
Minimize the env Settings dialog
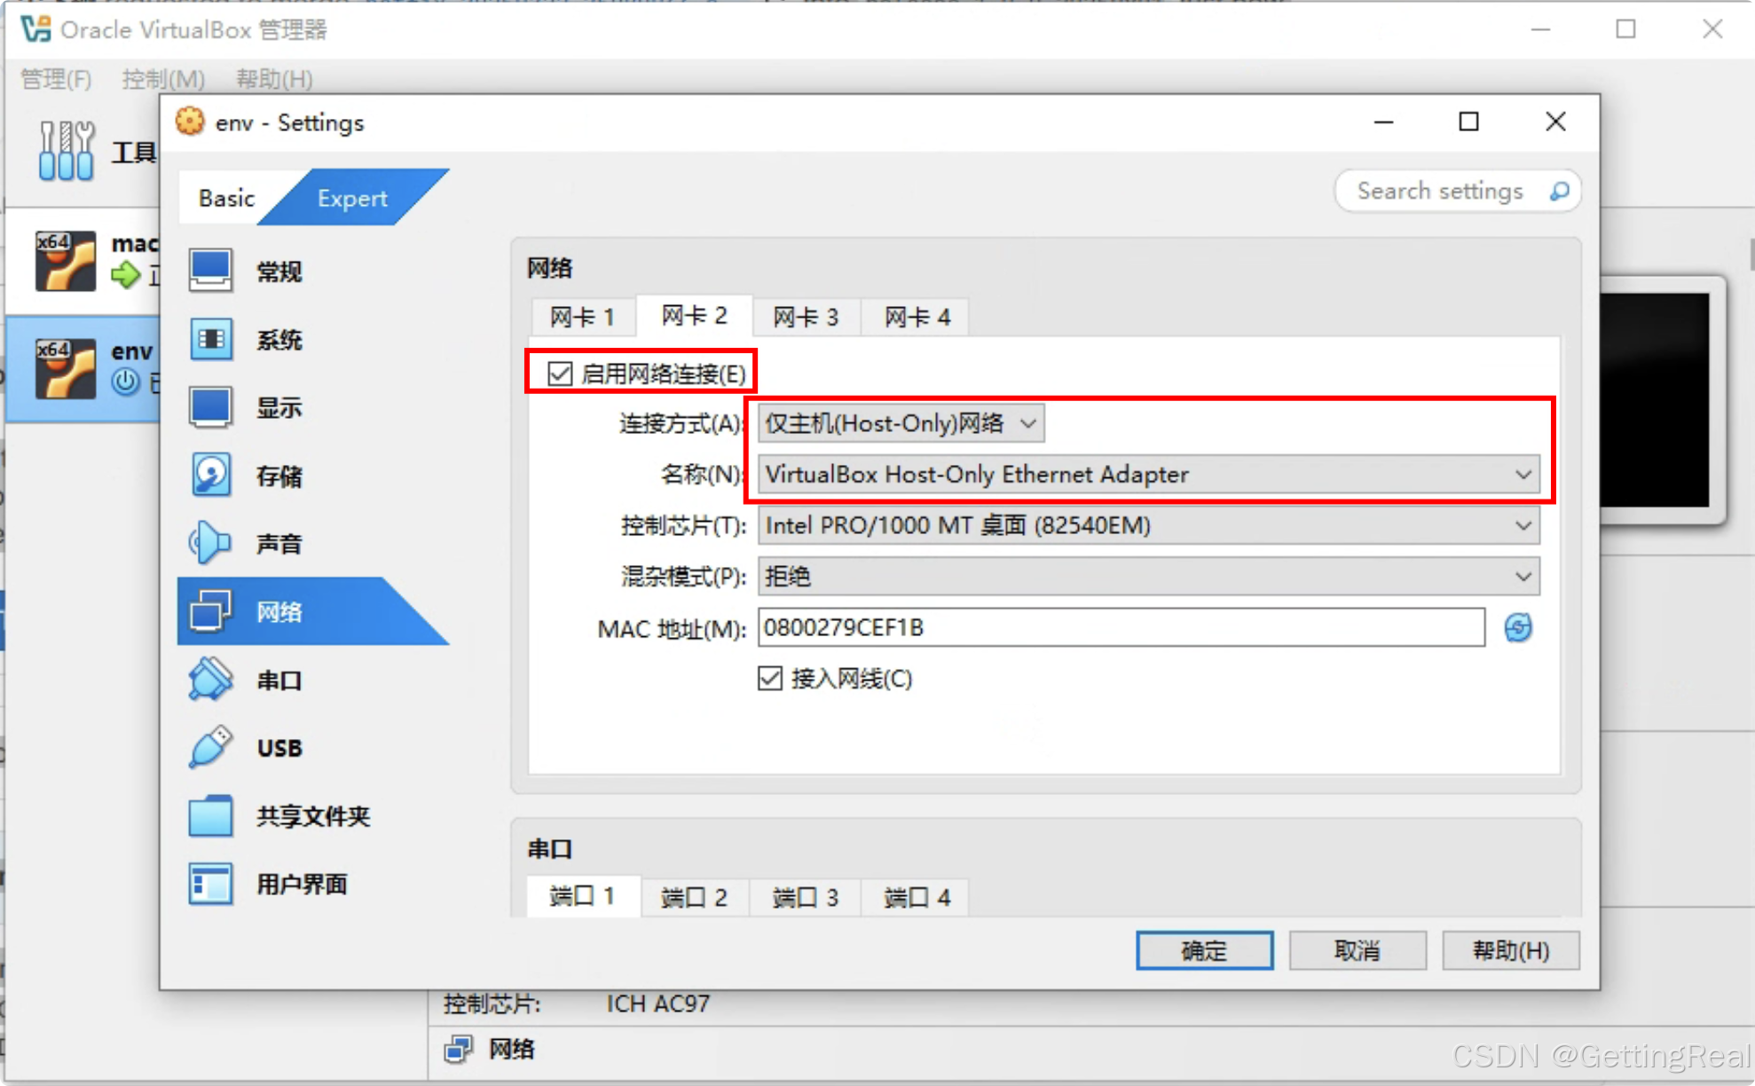pyautogui.click(x=1384, y=122)
